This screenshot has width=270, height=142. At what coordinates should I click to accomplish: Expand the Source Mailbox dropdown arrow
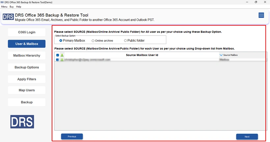click(221, 55)
